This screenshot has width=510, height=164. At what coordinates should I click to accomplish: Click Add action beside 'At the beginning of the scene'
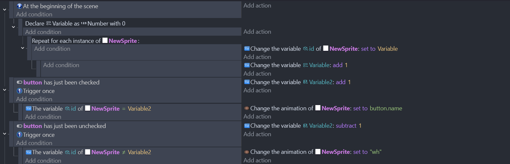pos(257,6)
